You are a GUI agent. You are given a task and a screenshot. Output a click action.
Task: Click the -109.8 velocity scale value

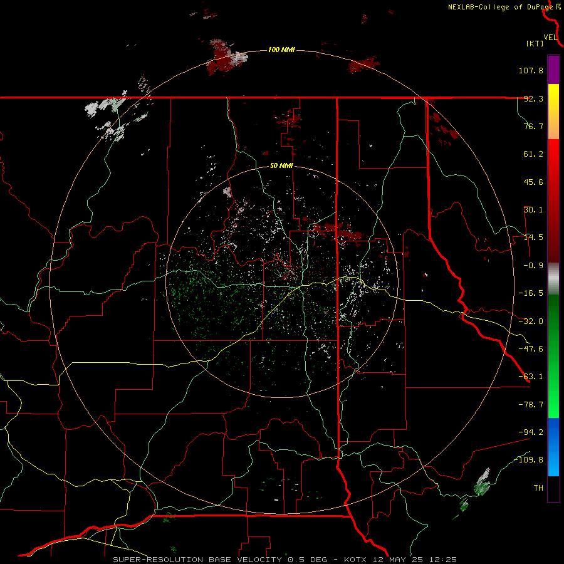(x=528, y=460)
